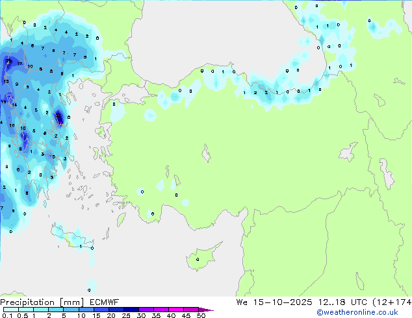The width and height of the screenshot is (412, 318).
Task: Click the '40' legend scale label
Action: 171,315
